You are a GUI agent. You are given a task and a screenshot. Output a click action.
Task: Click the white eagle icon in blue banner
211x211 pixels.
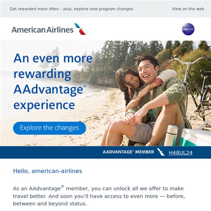pyautogui.click(x=161, y=152)
